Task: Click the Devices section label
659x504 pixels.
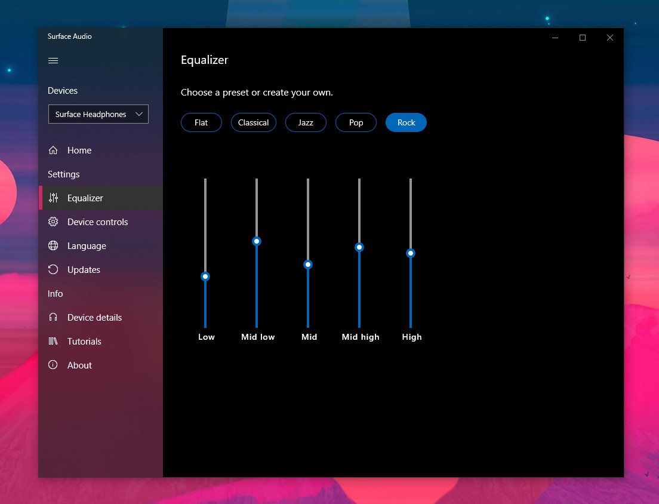Action: coord(63,90)
